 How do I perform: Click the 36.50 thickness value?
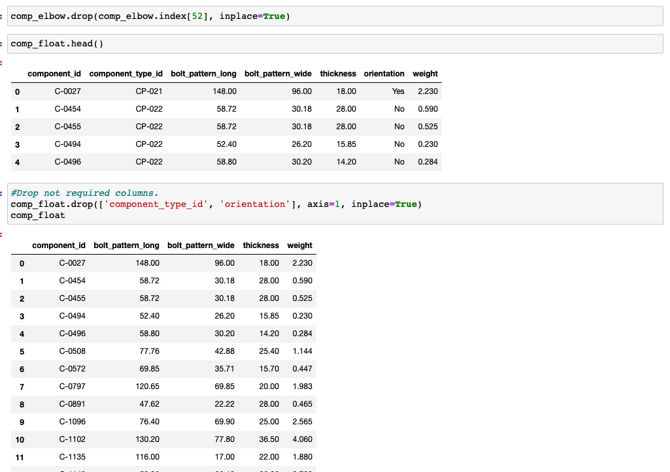(x=269, y=439)
